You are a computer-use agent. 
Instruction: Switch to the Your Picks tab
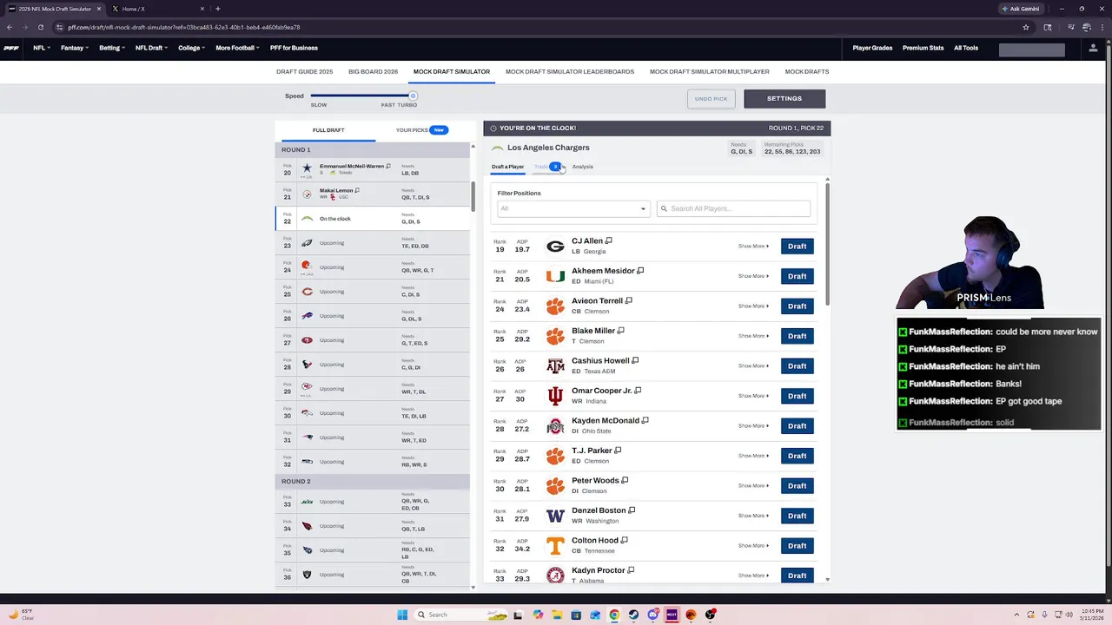(x=420, y=130)
